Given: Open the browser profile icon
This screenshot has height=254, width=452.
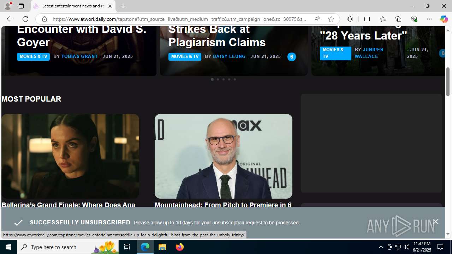Looking at the screenshot, I should (x=7, y=6).
